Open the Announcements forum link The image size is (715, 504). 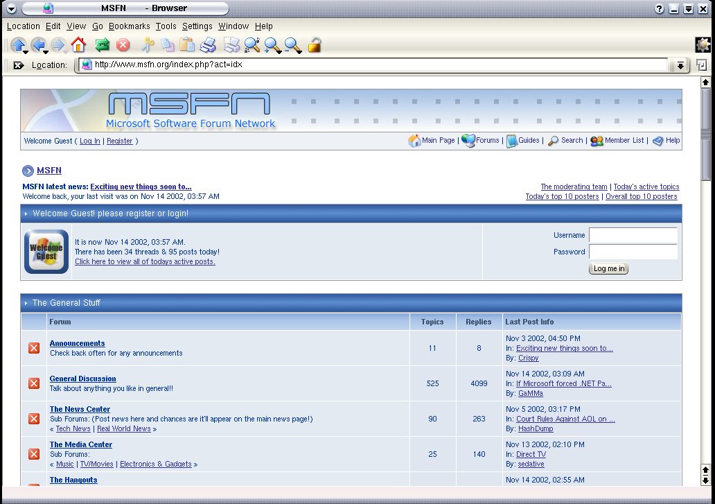click(x=77, y=343)
